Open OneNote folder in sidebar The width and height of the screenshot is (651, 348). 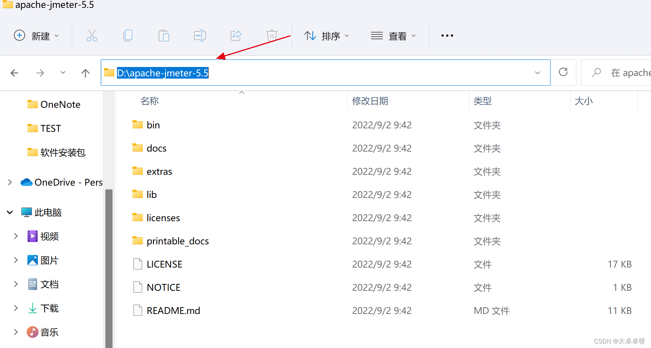[54, 104]
